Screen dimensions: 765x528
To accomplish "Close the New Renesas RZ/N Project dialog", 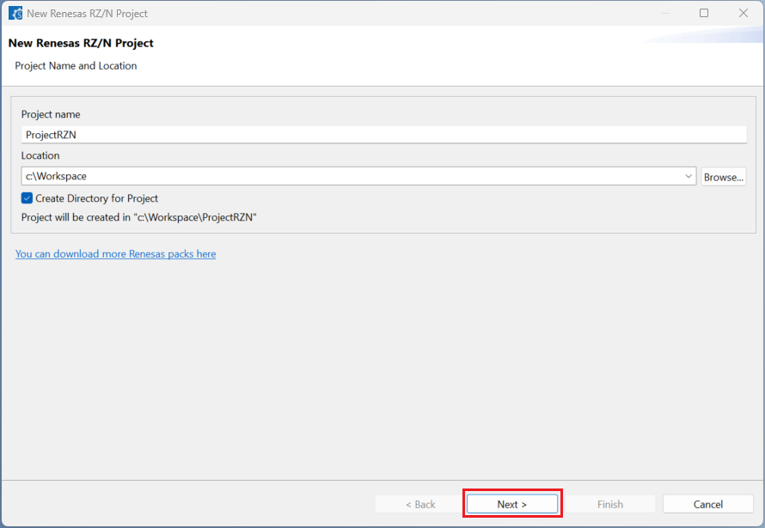I will (743, 13).
